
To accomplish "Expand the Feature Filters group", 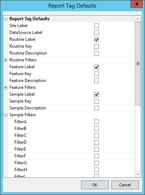I will 6,87.
